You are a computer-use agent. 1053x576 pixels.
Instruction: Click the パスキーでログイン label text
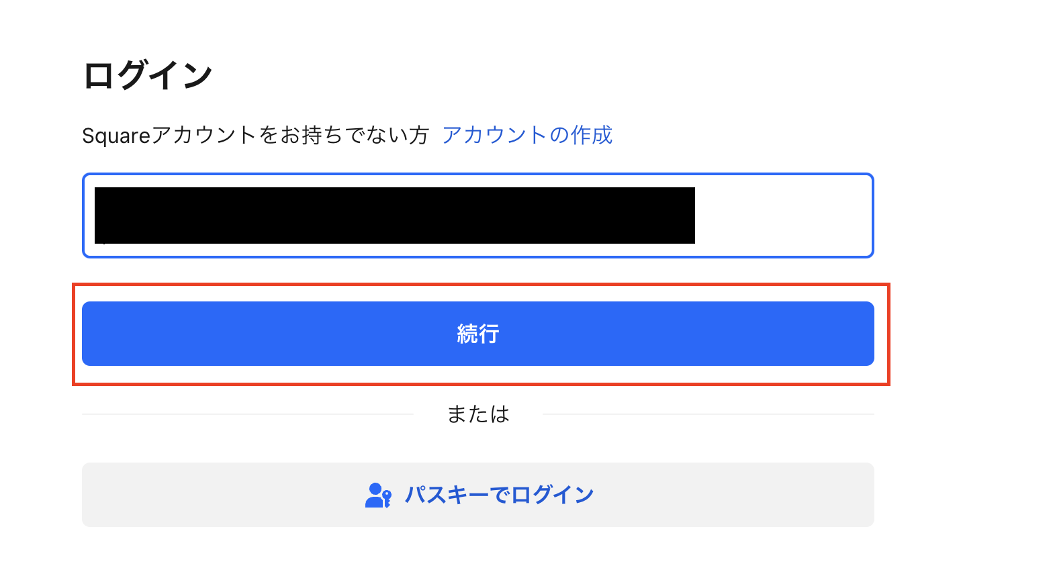[499, 495]
